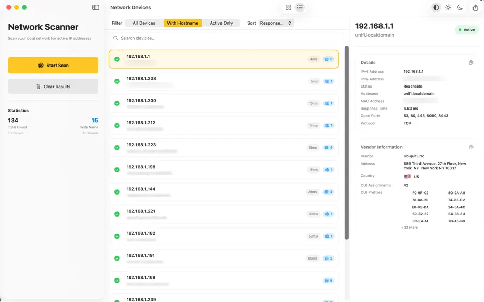Click ports badge of 192.168.1.169 row

pyautogui.click(x=329, y=281)
